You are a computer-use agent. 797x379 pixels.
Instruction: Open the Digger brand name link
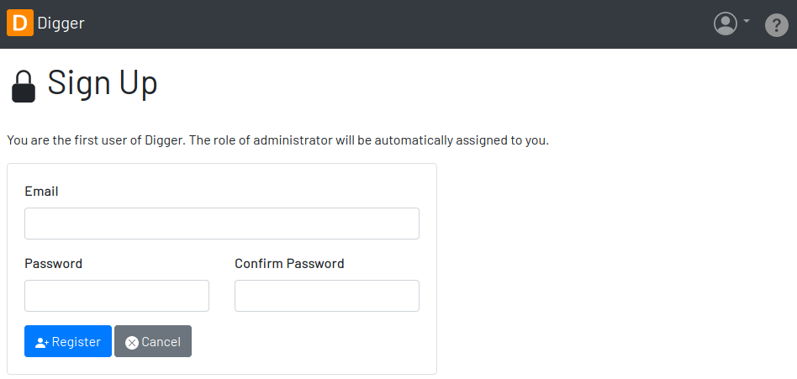61,24
